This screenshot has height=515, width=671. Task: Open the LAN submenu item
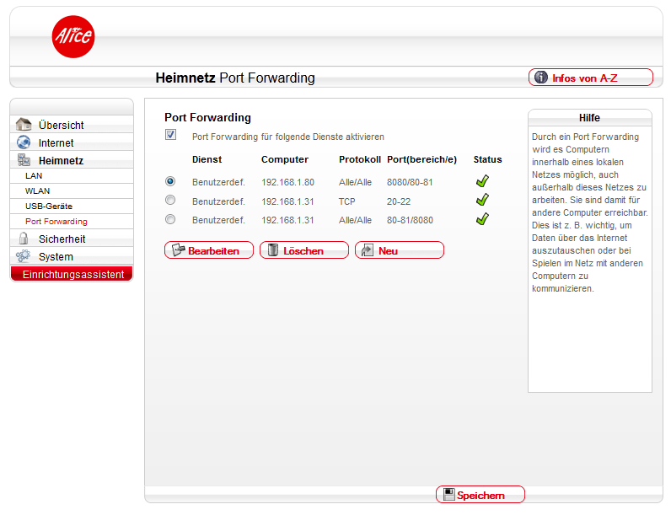[x=34, y=176]
